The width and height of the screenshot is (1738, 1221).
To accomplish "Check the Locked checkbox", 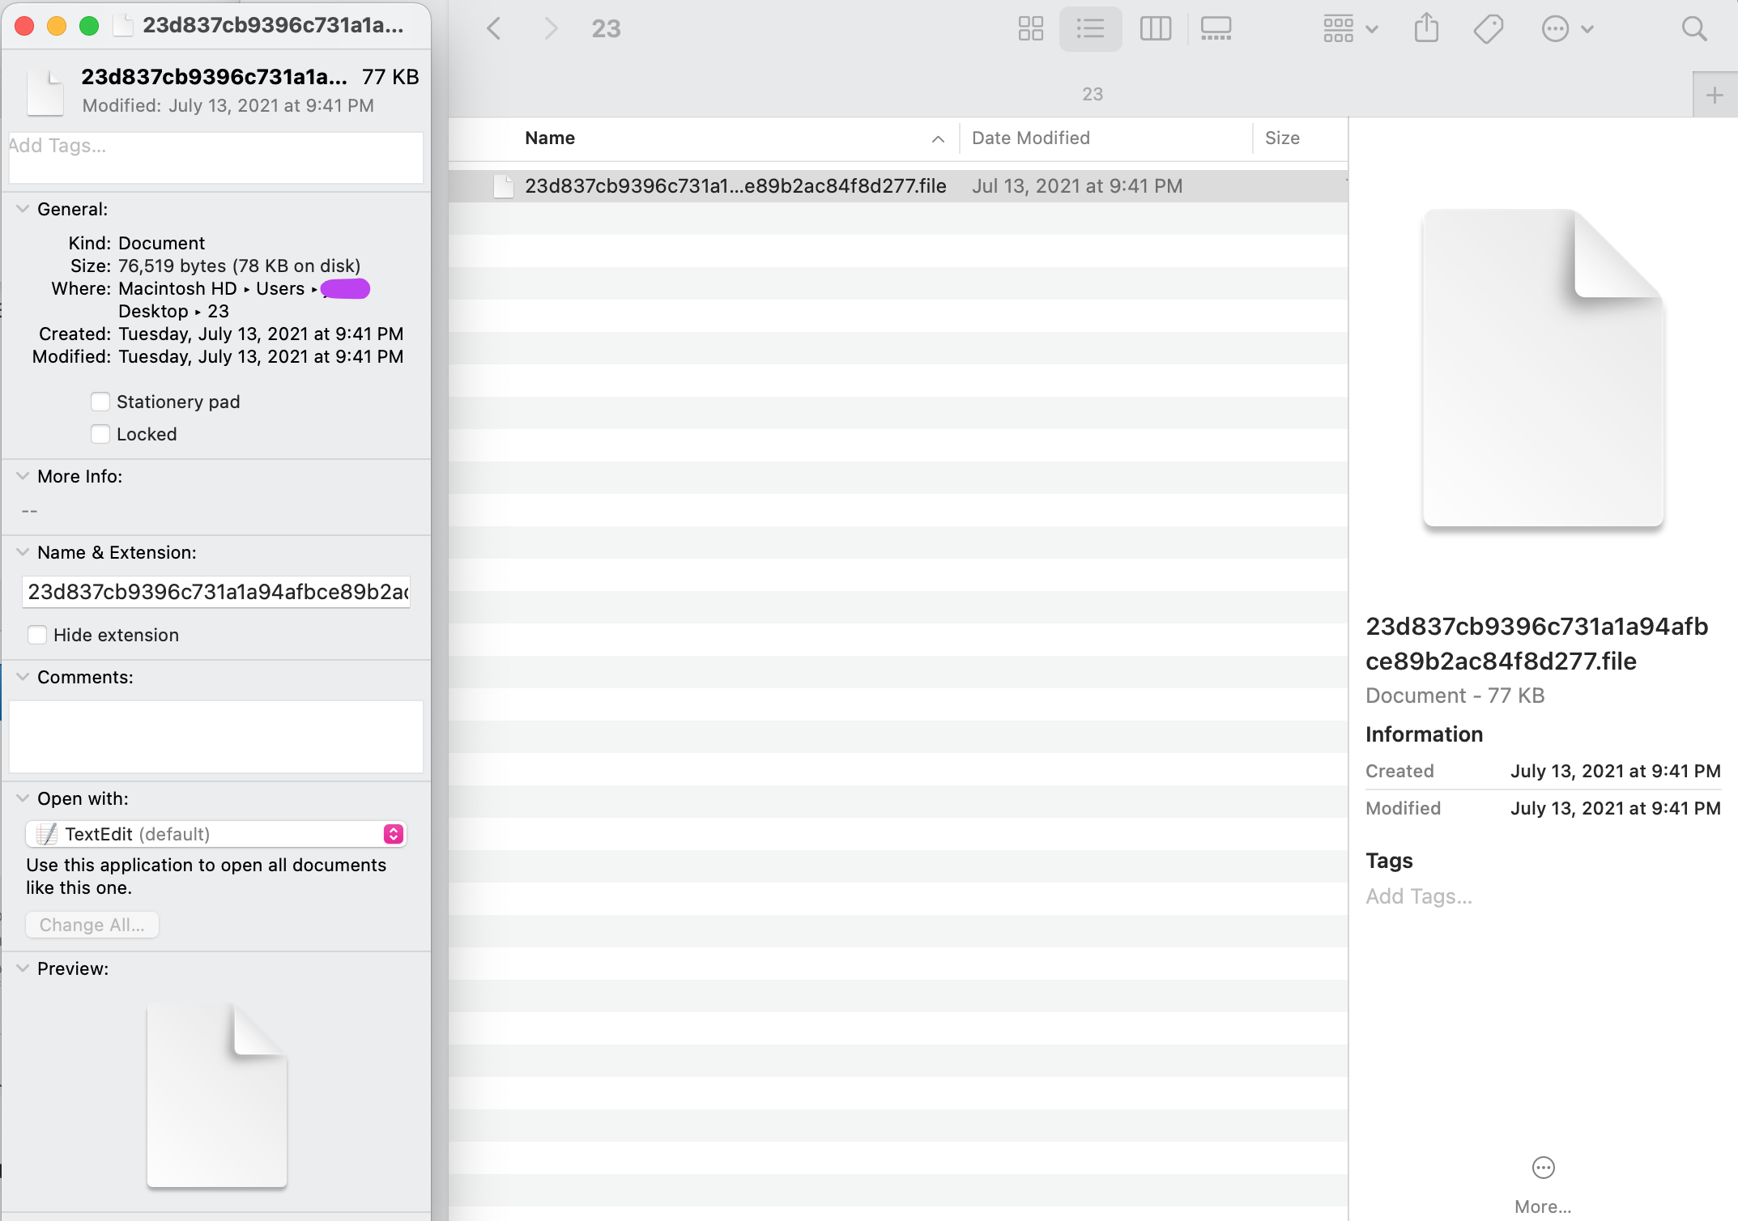I will (x=100, y=434).
